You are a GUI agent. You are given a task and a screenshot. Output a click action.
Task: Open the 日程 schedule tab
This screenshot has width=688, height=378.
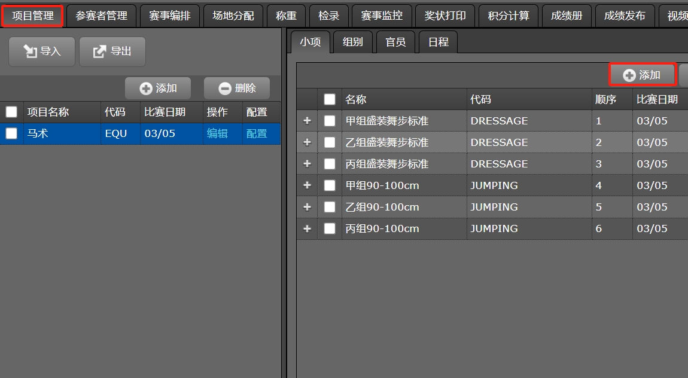coord(438,42)
